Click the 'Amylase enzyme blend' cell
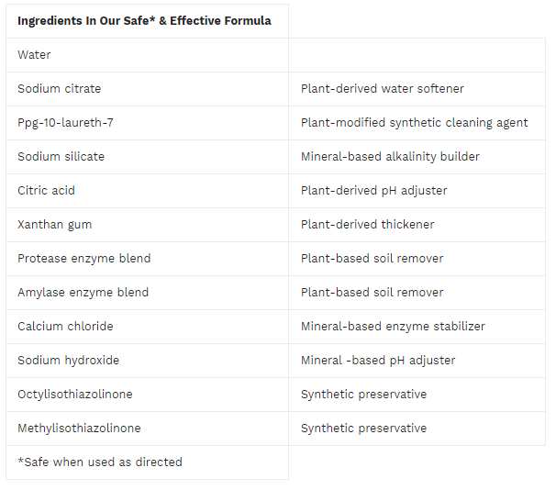The width and height of the screenshot is (556, 490). pyautogui.click(x=83, y=293)
